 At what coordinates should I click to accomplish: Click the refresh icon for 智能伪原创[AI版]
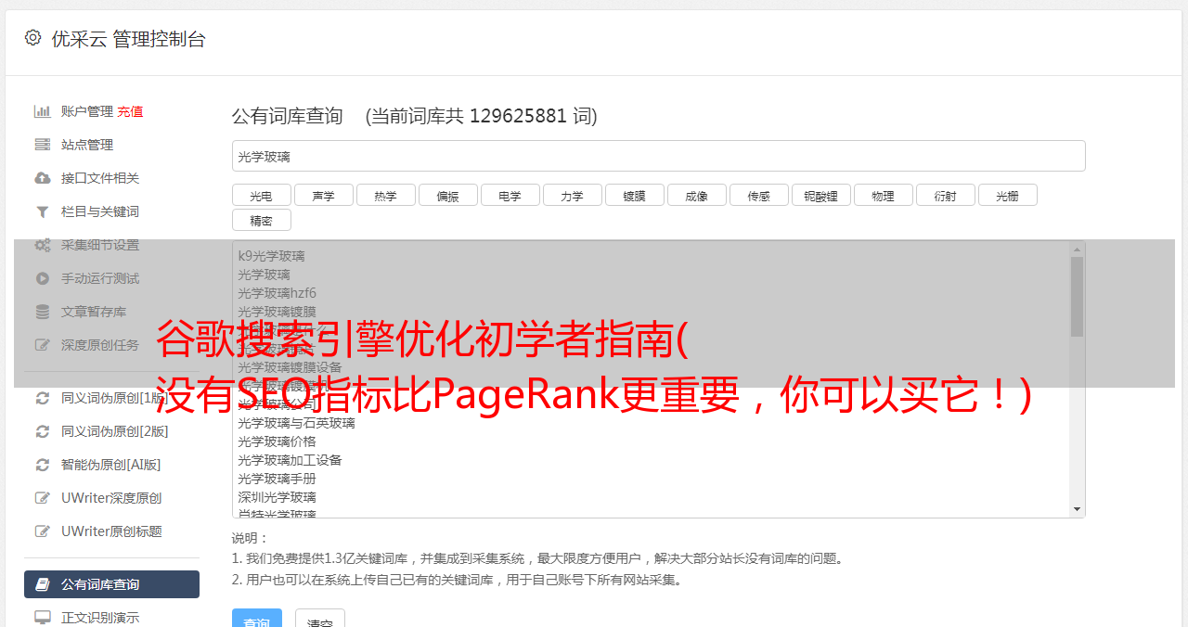[x=42, y=465]
